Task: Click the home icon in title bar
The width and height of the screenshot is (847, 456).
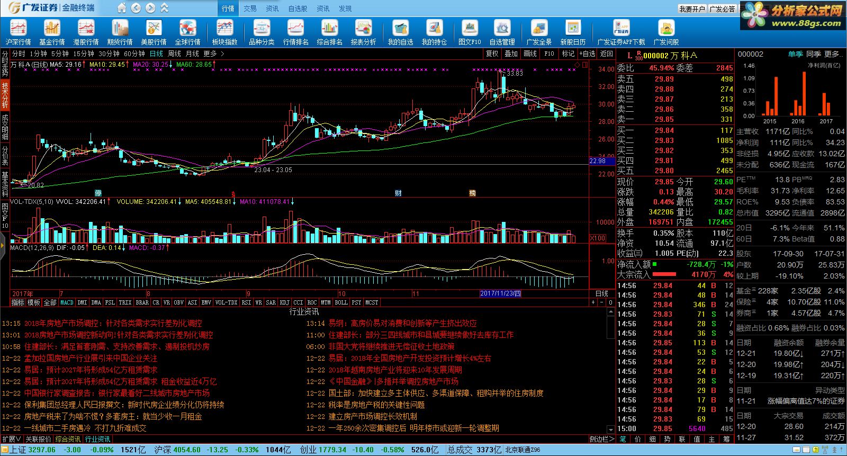Action: pyautogui.click(x=122, y=8)
